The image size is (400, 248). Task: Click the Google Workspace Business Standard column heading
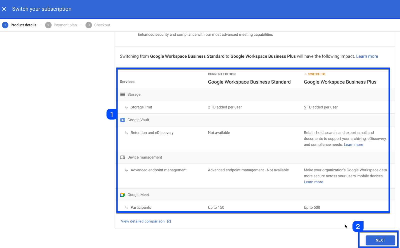(249, 82)
